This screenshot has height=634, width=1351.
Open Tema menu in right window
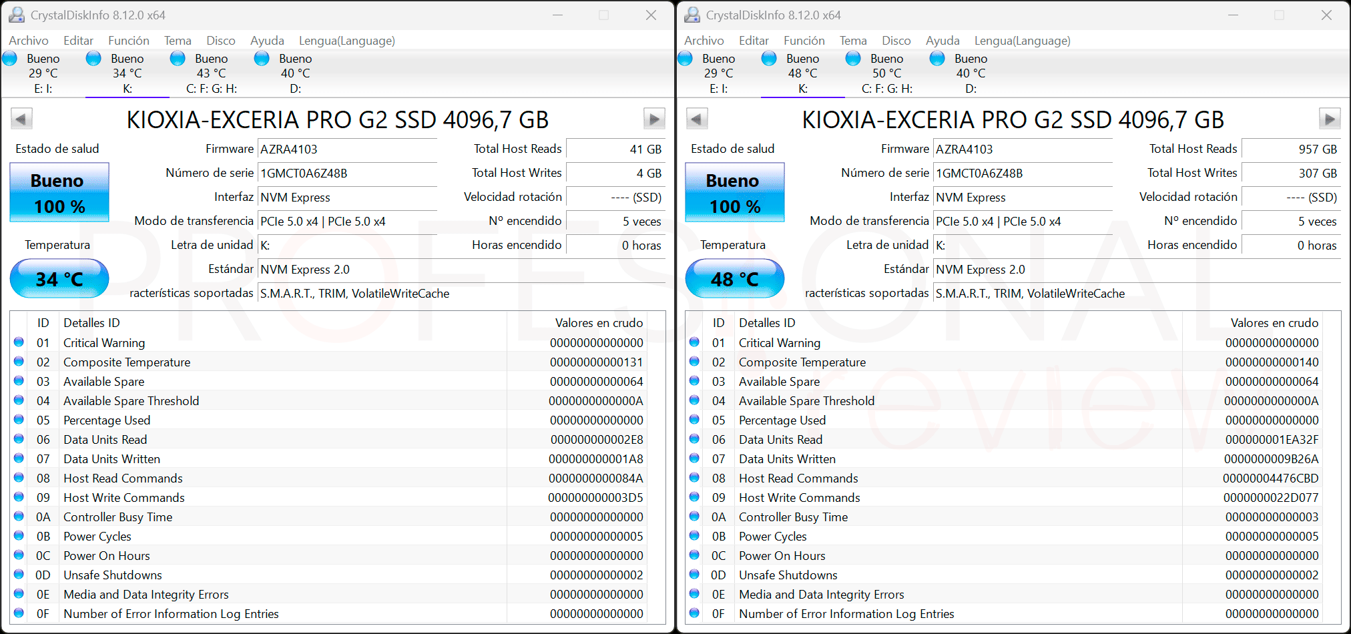coord(853,41)
